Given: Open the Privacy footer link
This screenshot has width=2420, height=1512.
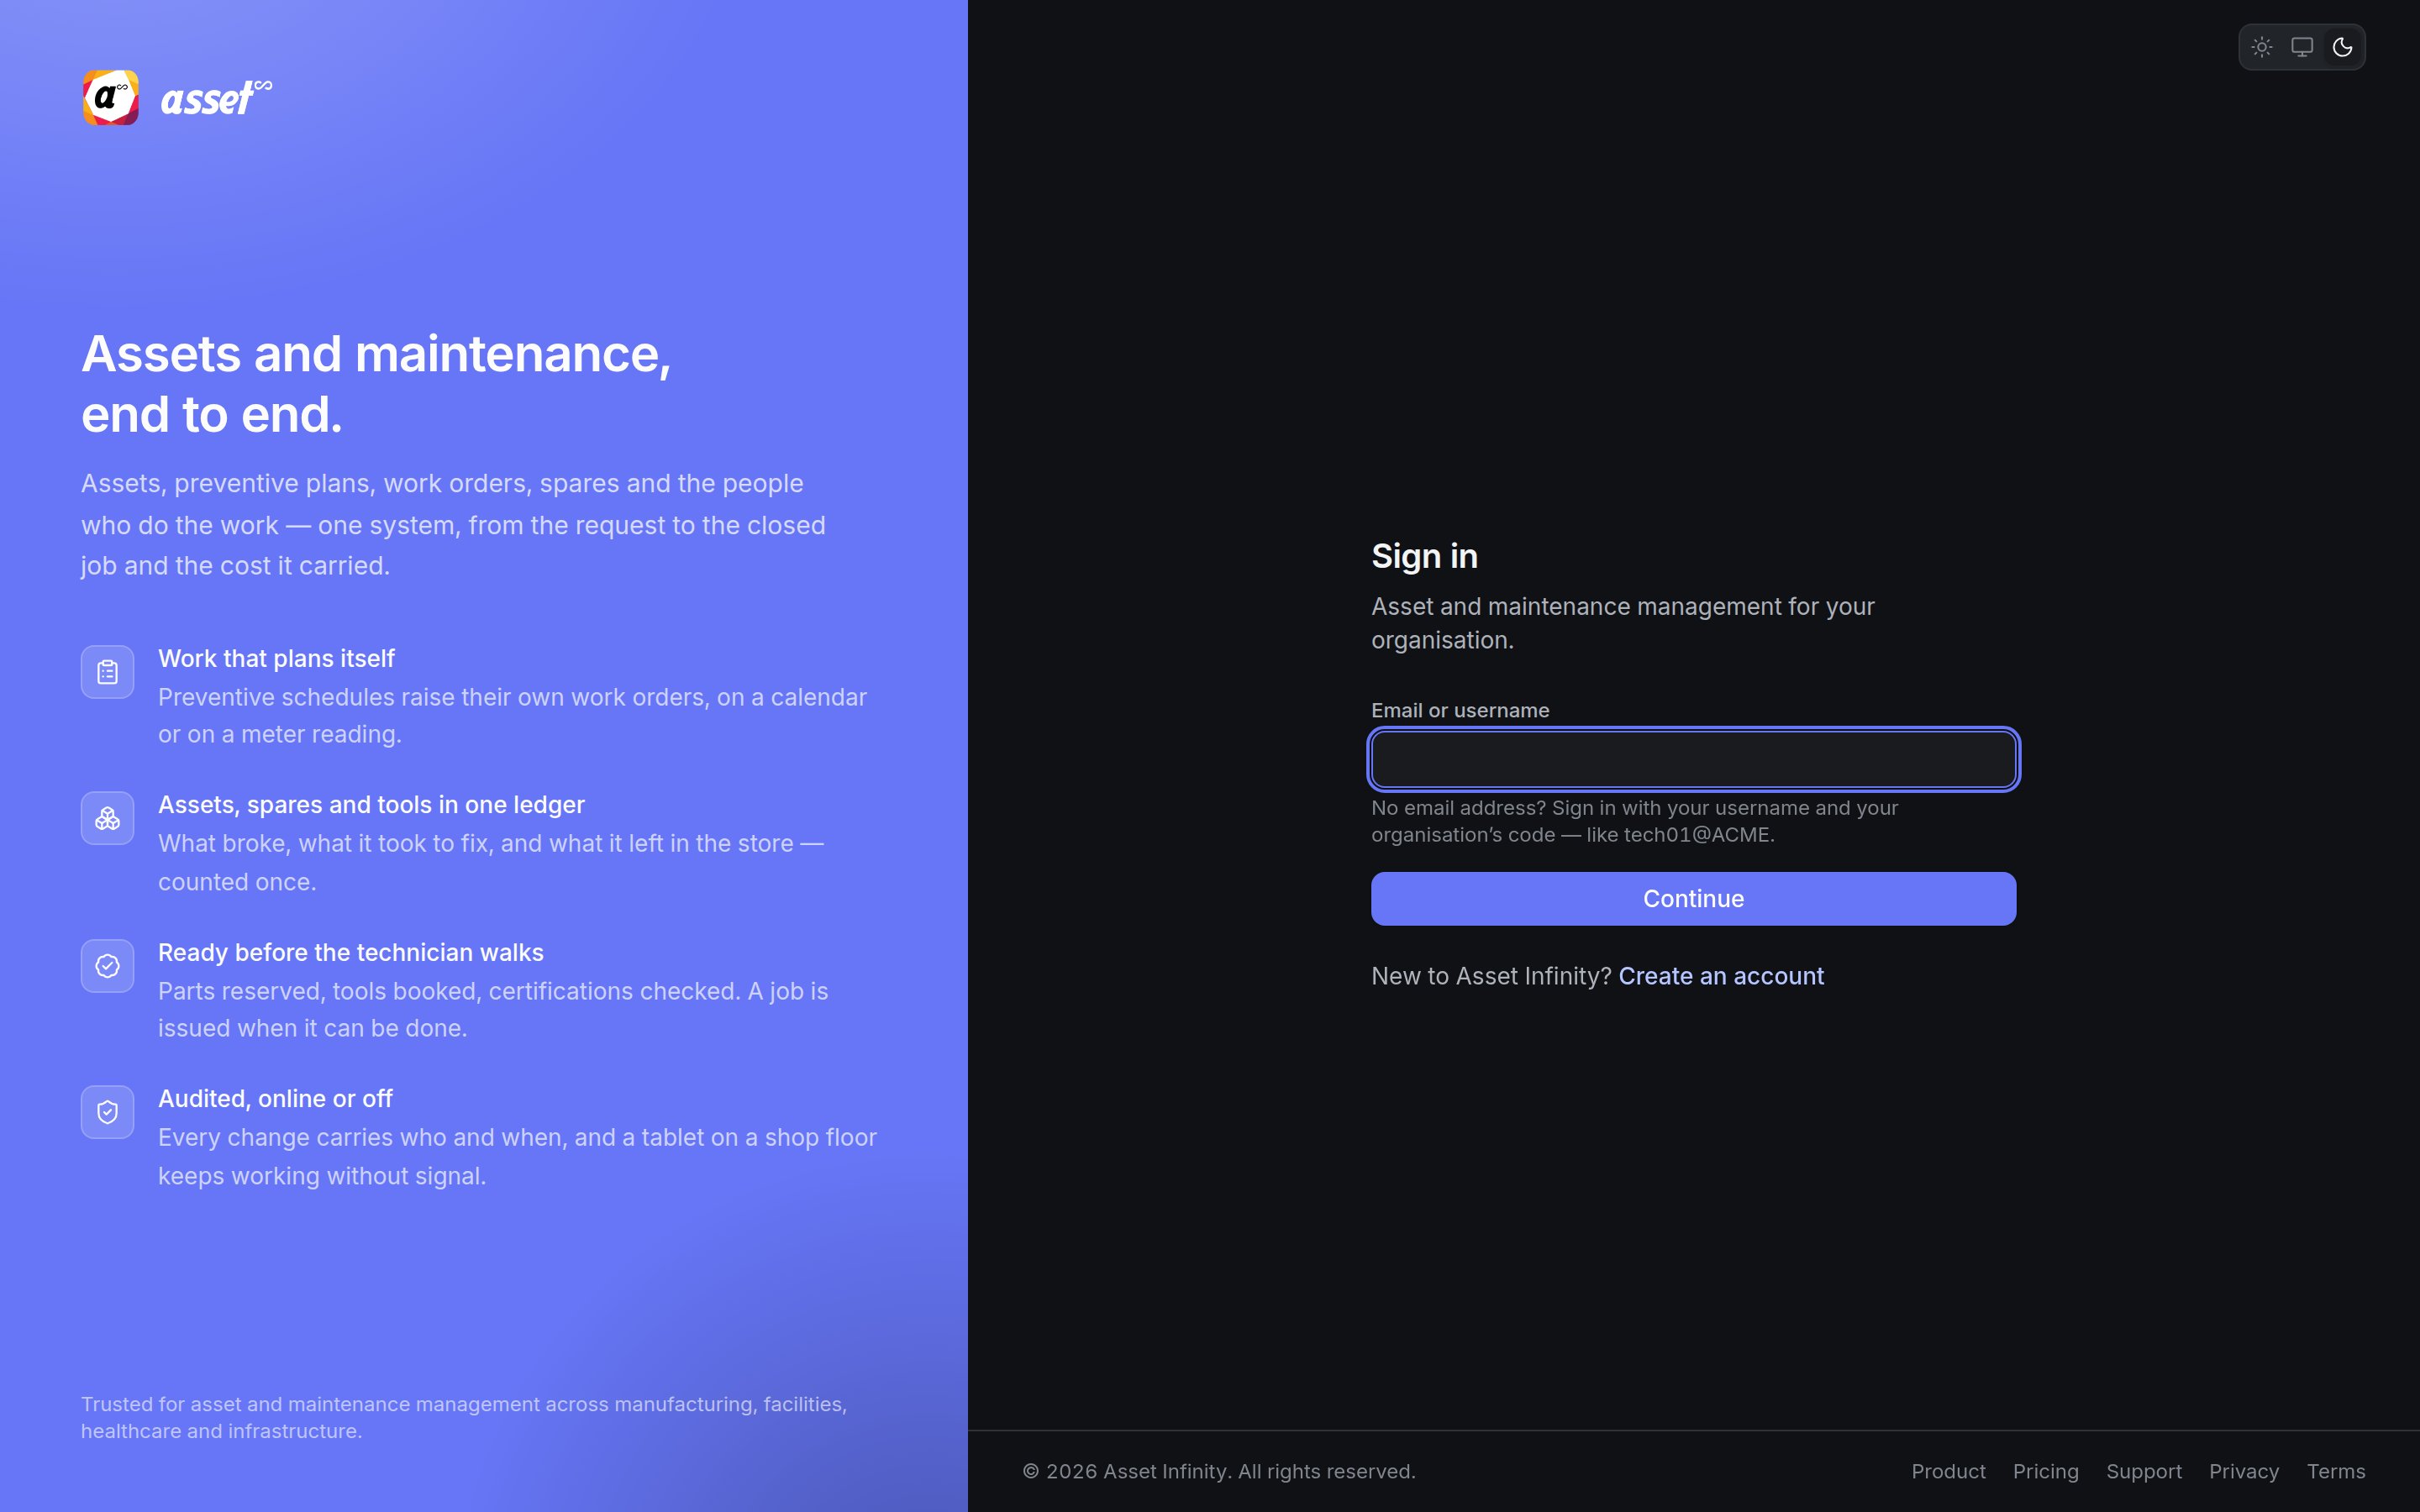Looking at the screenshot, I should click(2244, 1472).
